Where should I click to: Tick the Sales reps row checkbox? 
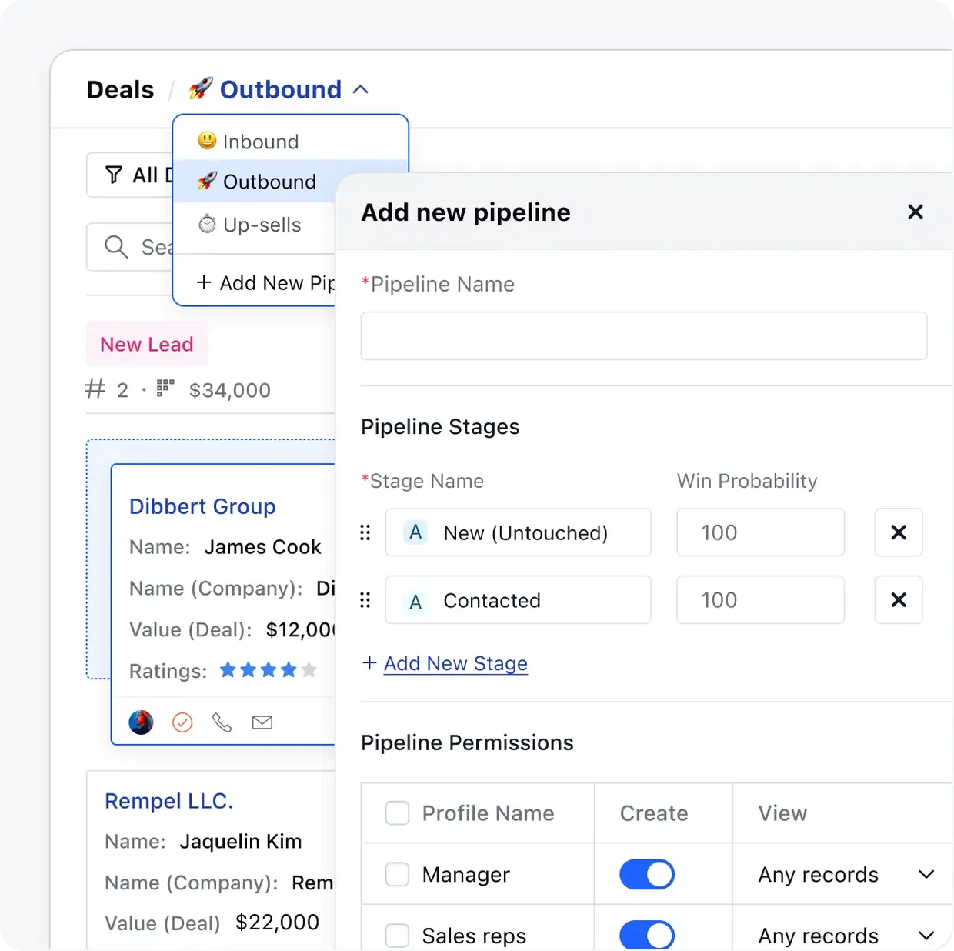pos(397,936)
